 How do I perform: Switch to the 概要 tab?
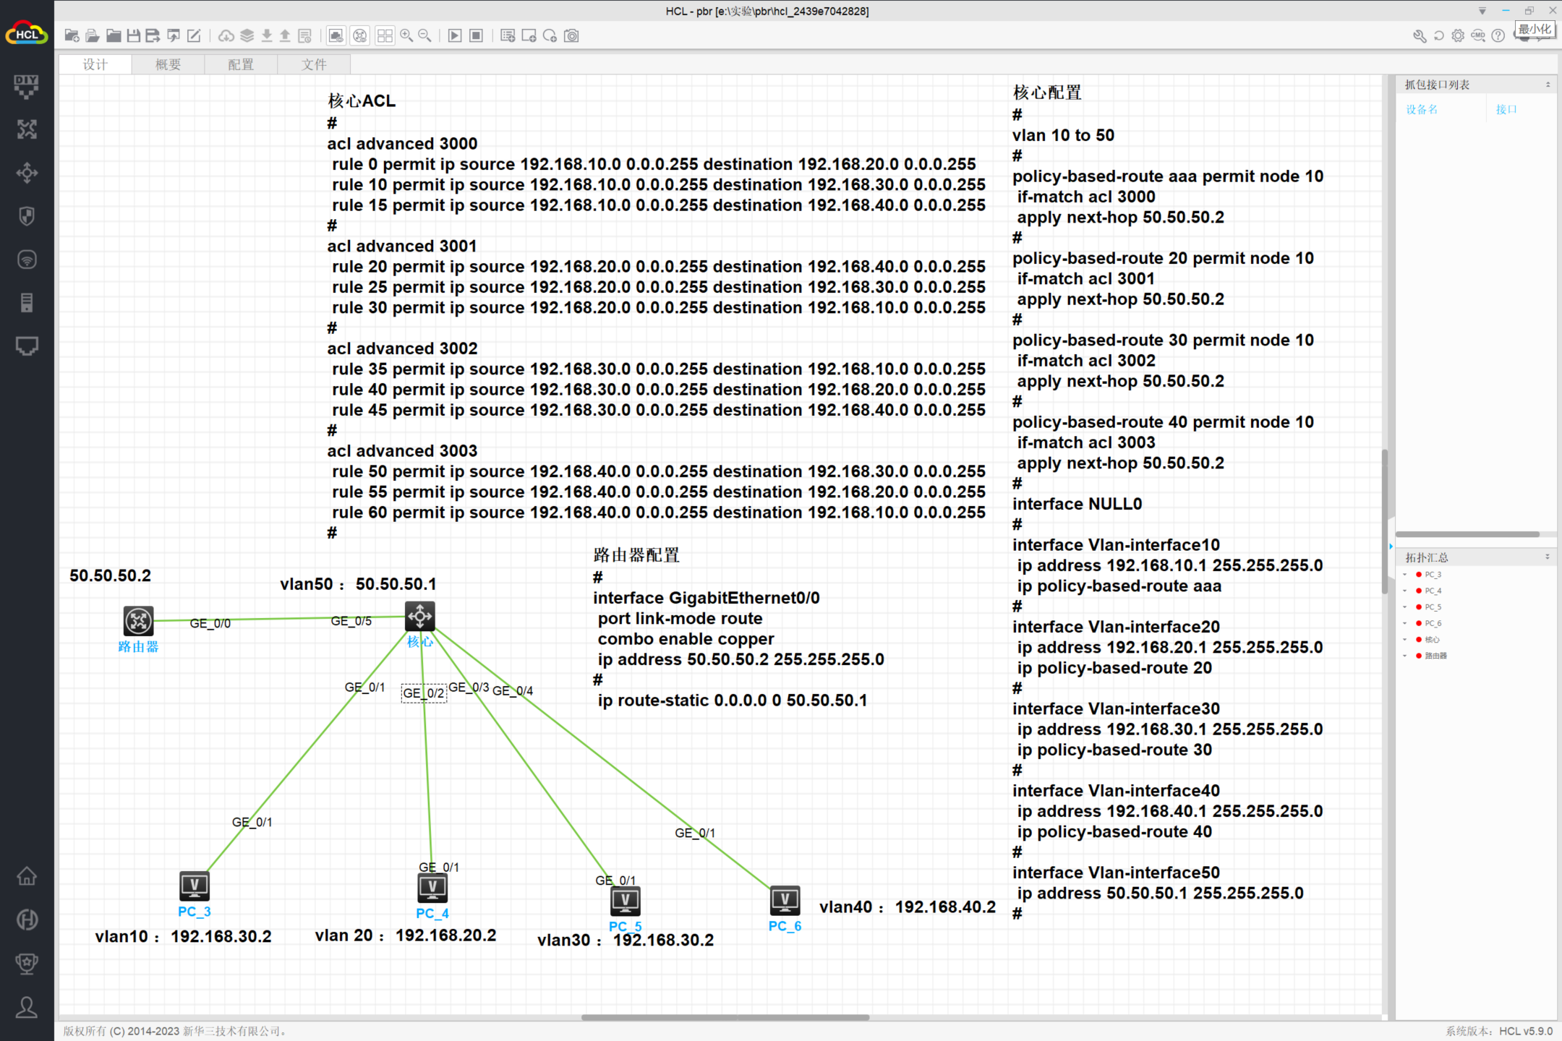[168, 64]
